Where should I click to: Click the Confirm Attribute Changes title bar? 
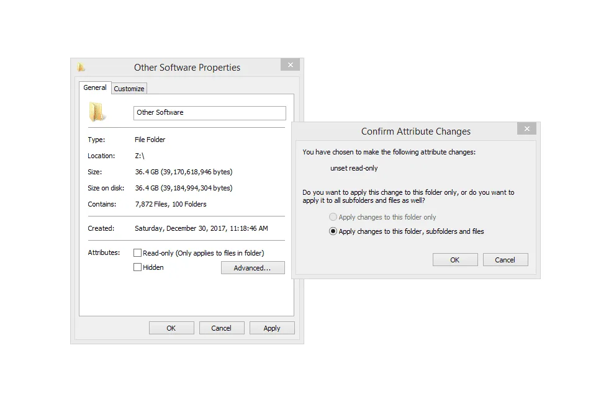pos(416,131)
